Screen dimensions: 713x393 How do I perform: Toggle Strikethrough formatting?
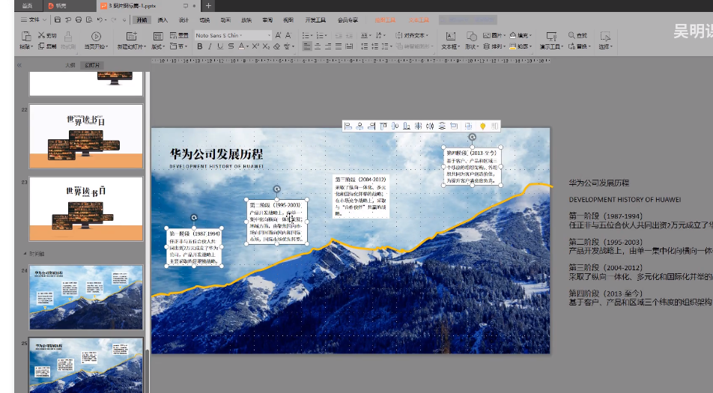pos(231,46)
